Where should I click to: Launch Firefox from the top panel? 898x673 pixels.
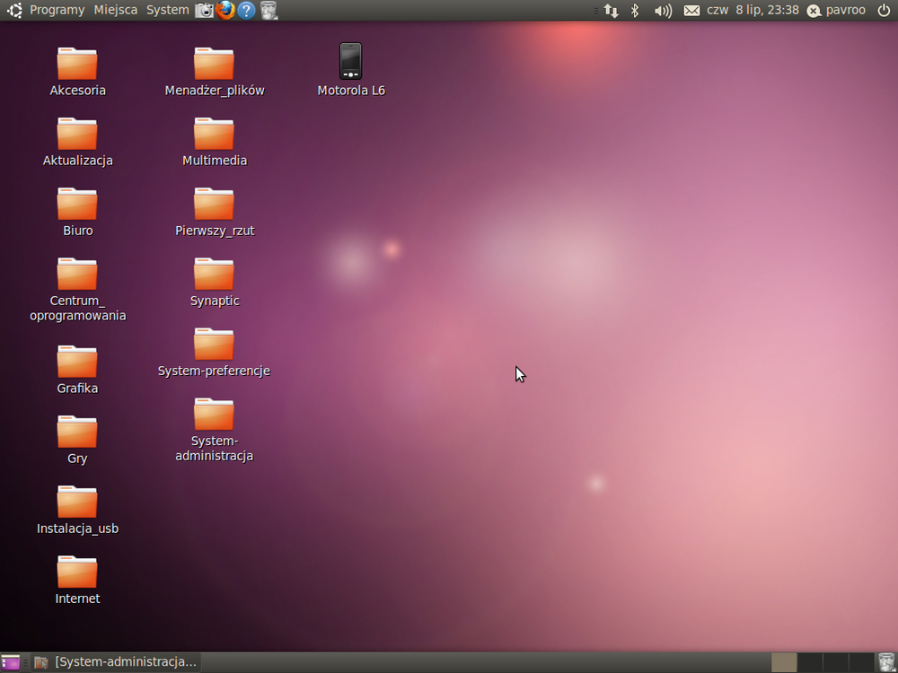click(225, 10)
